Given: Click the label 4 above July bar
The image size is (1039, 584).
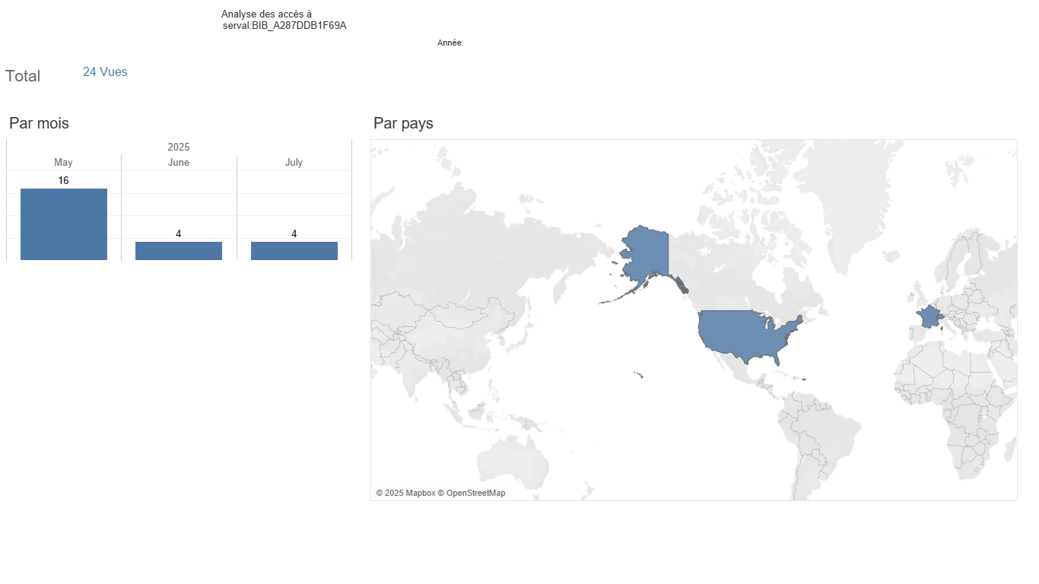Looking at the screenshot, I should point(294,234).
